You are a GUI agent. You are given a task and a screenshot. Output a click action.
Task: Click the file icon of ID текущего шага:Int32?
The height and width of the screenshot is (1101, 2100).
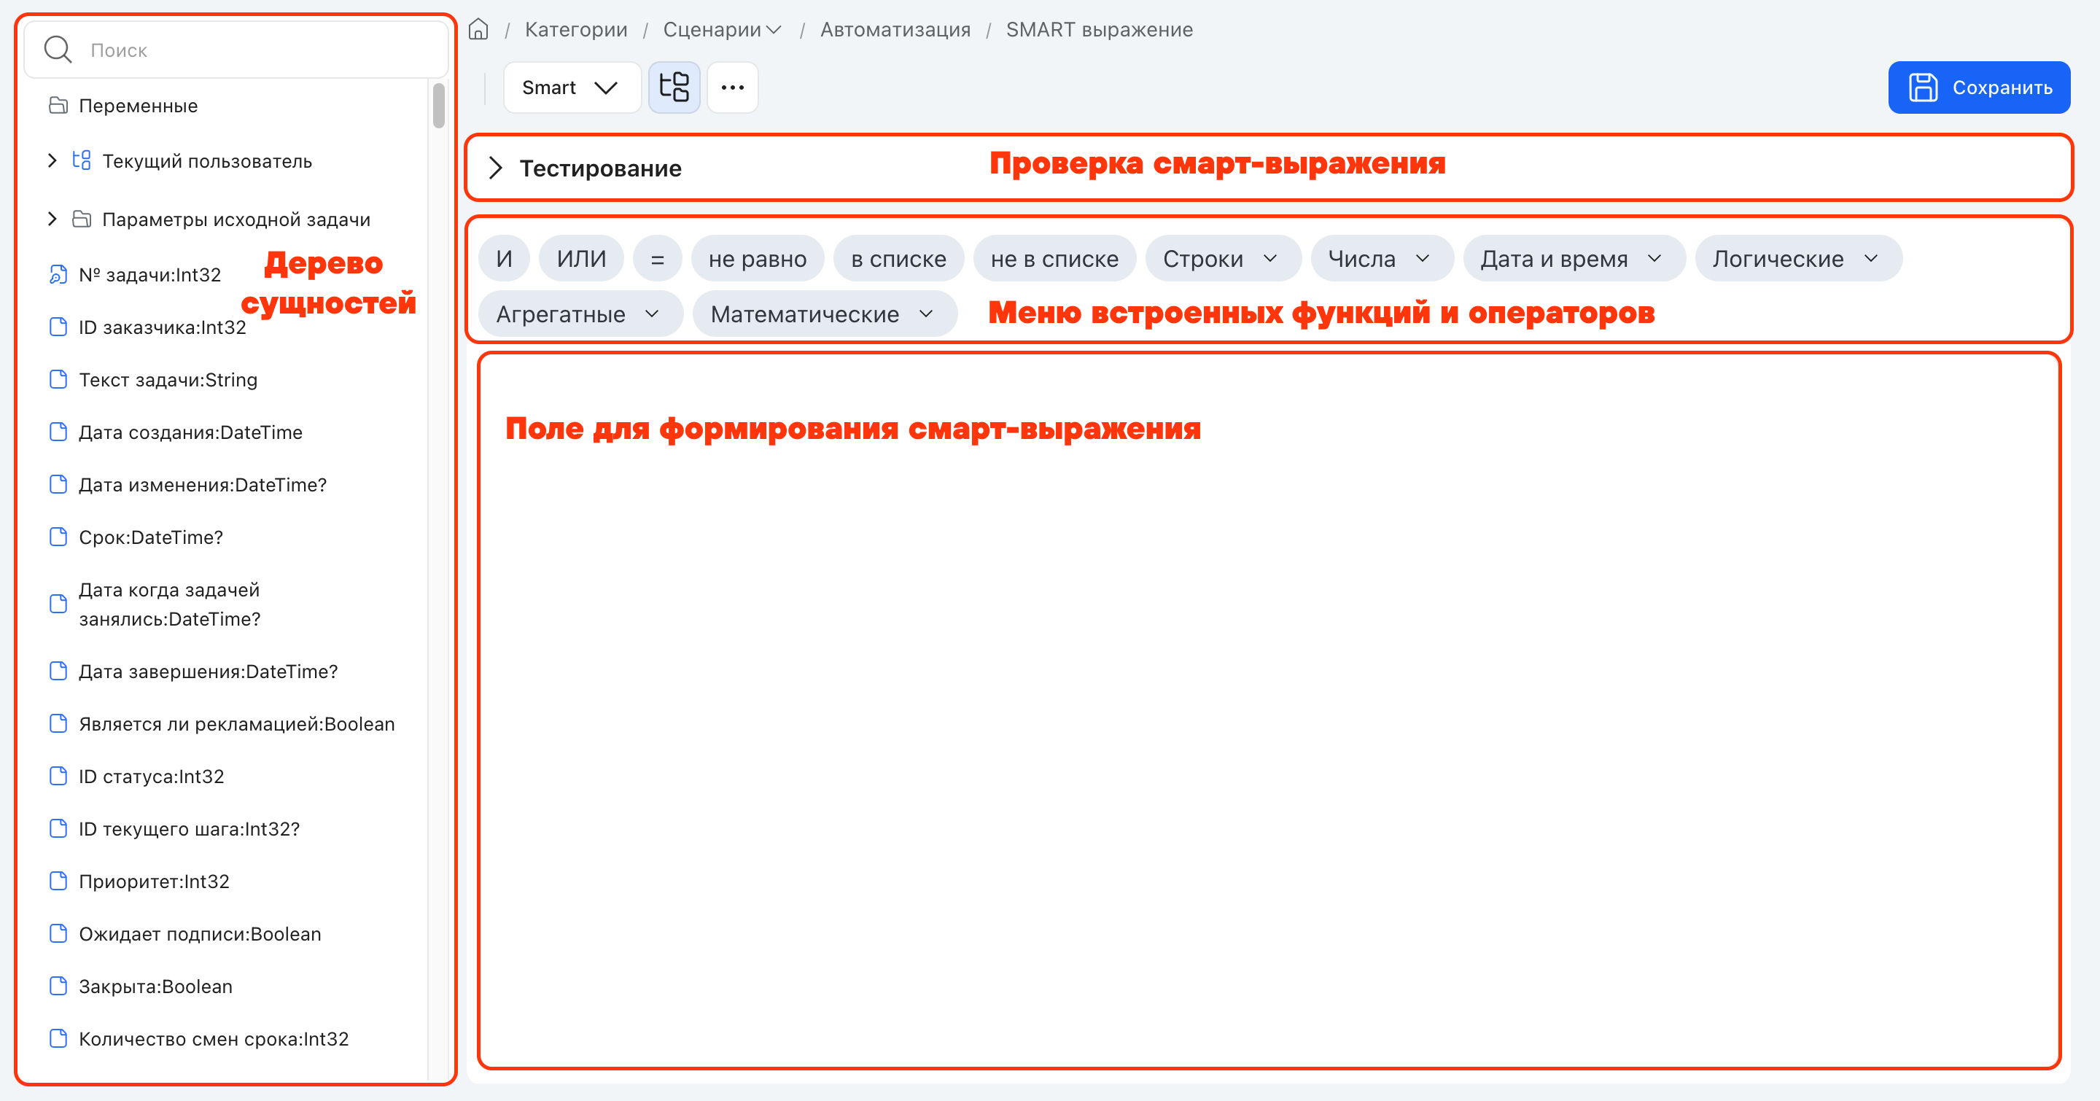pyautogui.click(x=58, y=829)
